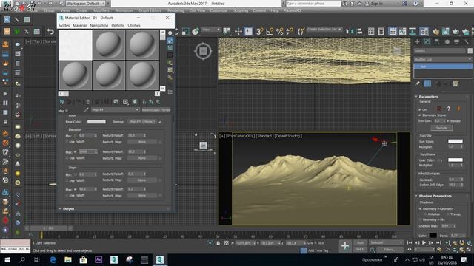Enable Use Falloff under Elevation Min
Viewport: 474px width, 266px height.
tap(67, 142)
